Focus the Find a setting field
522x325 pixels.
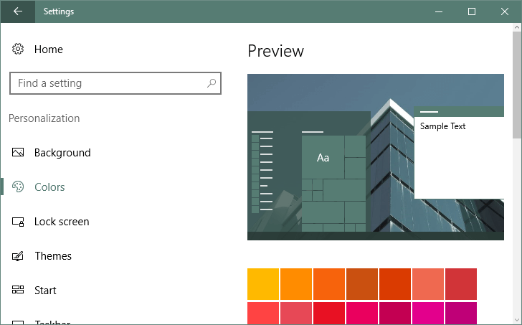tap(115, 83)
